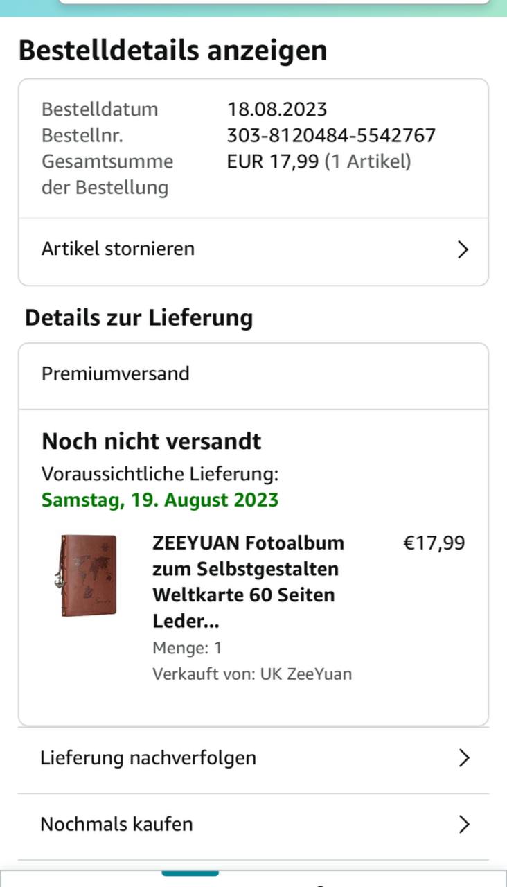Tap the Menge: 1 quantity text
Image resolution: width=507 pixels, height=887 pixels.
coord(187,649)
